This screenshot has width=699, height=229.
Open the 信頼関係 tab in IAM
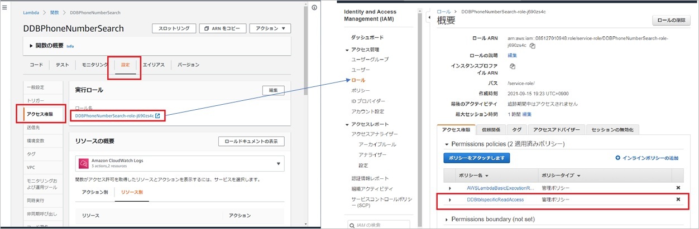[491, 129]
